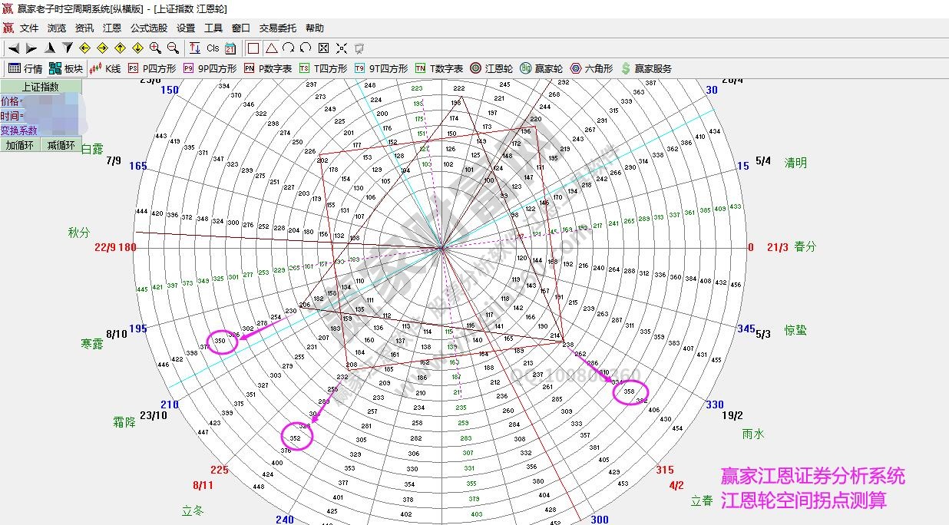Click the 加循环 button
949x525 pixels.
pos(20,144)
